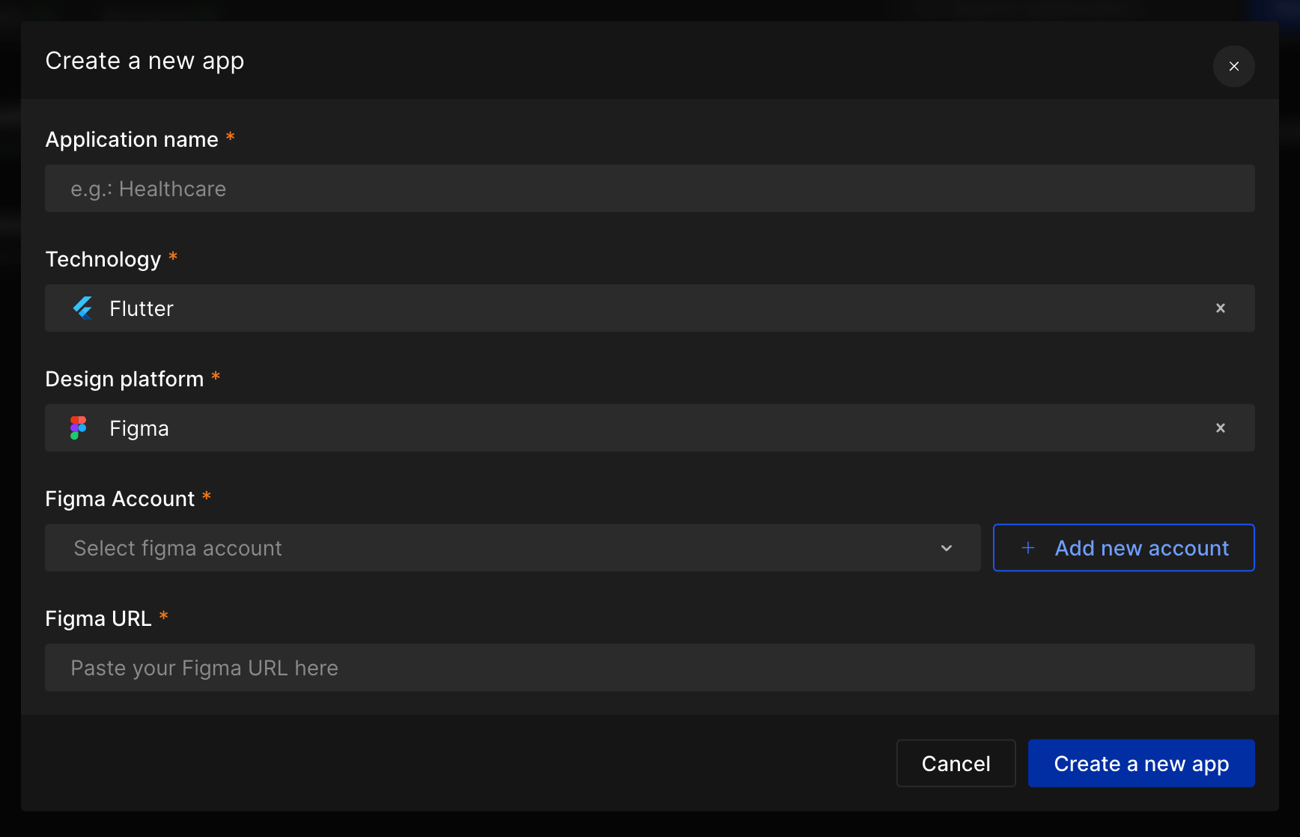Clear the Figma design platform selection
Screen dimensions: 1300x837
(1220, 428)
